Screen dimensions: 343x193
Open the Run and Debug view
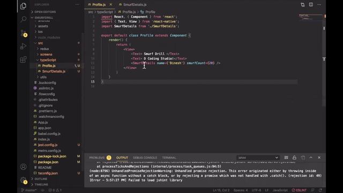tap(23, 47)
